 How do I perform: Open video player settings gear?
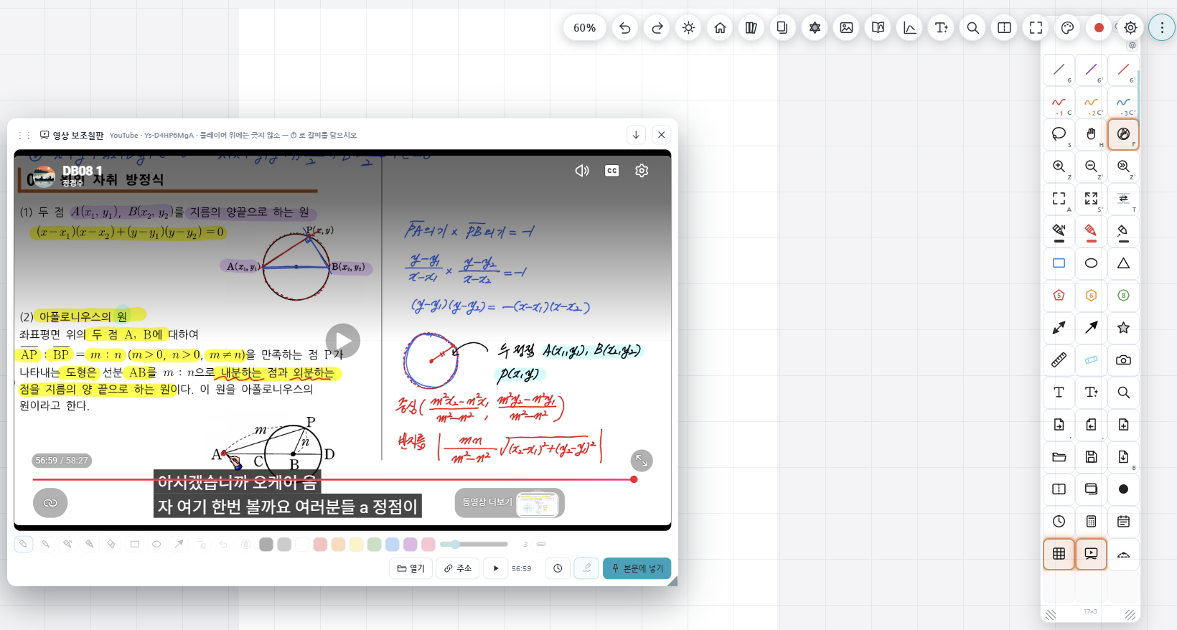(642, 171)
